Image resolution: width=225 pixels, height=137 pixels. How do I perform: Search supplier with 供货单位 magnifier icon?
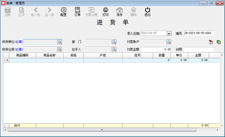click(60, 42)
